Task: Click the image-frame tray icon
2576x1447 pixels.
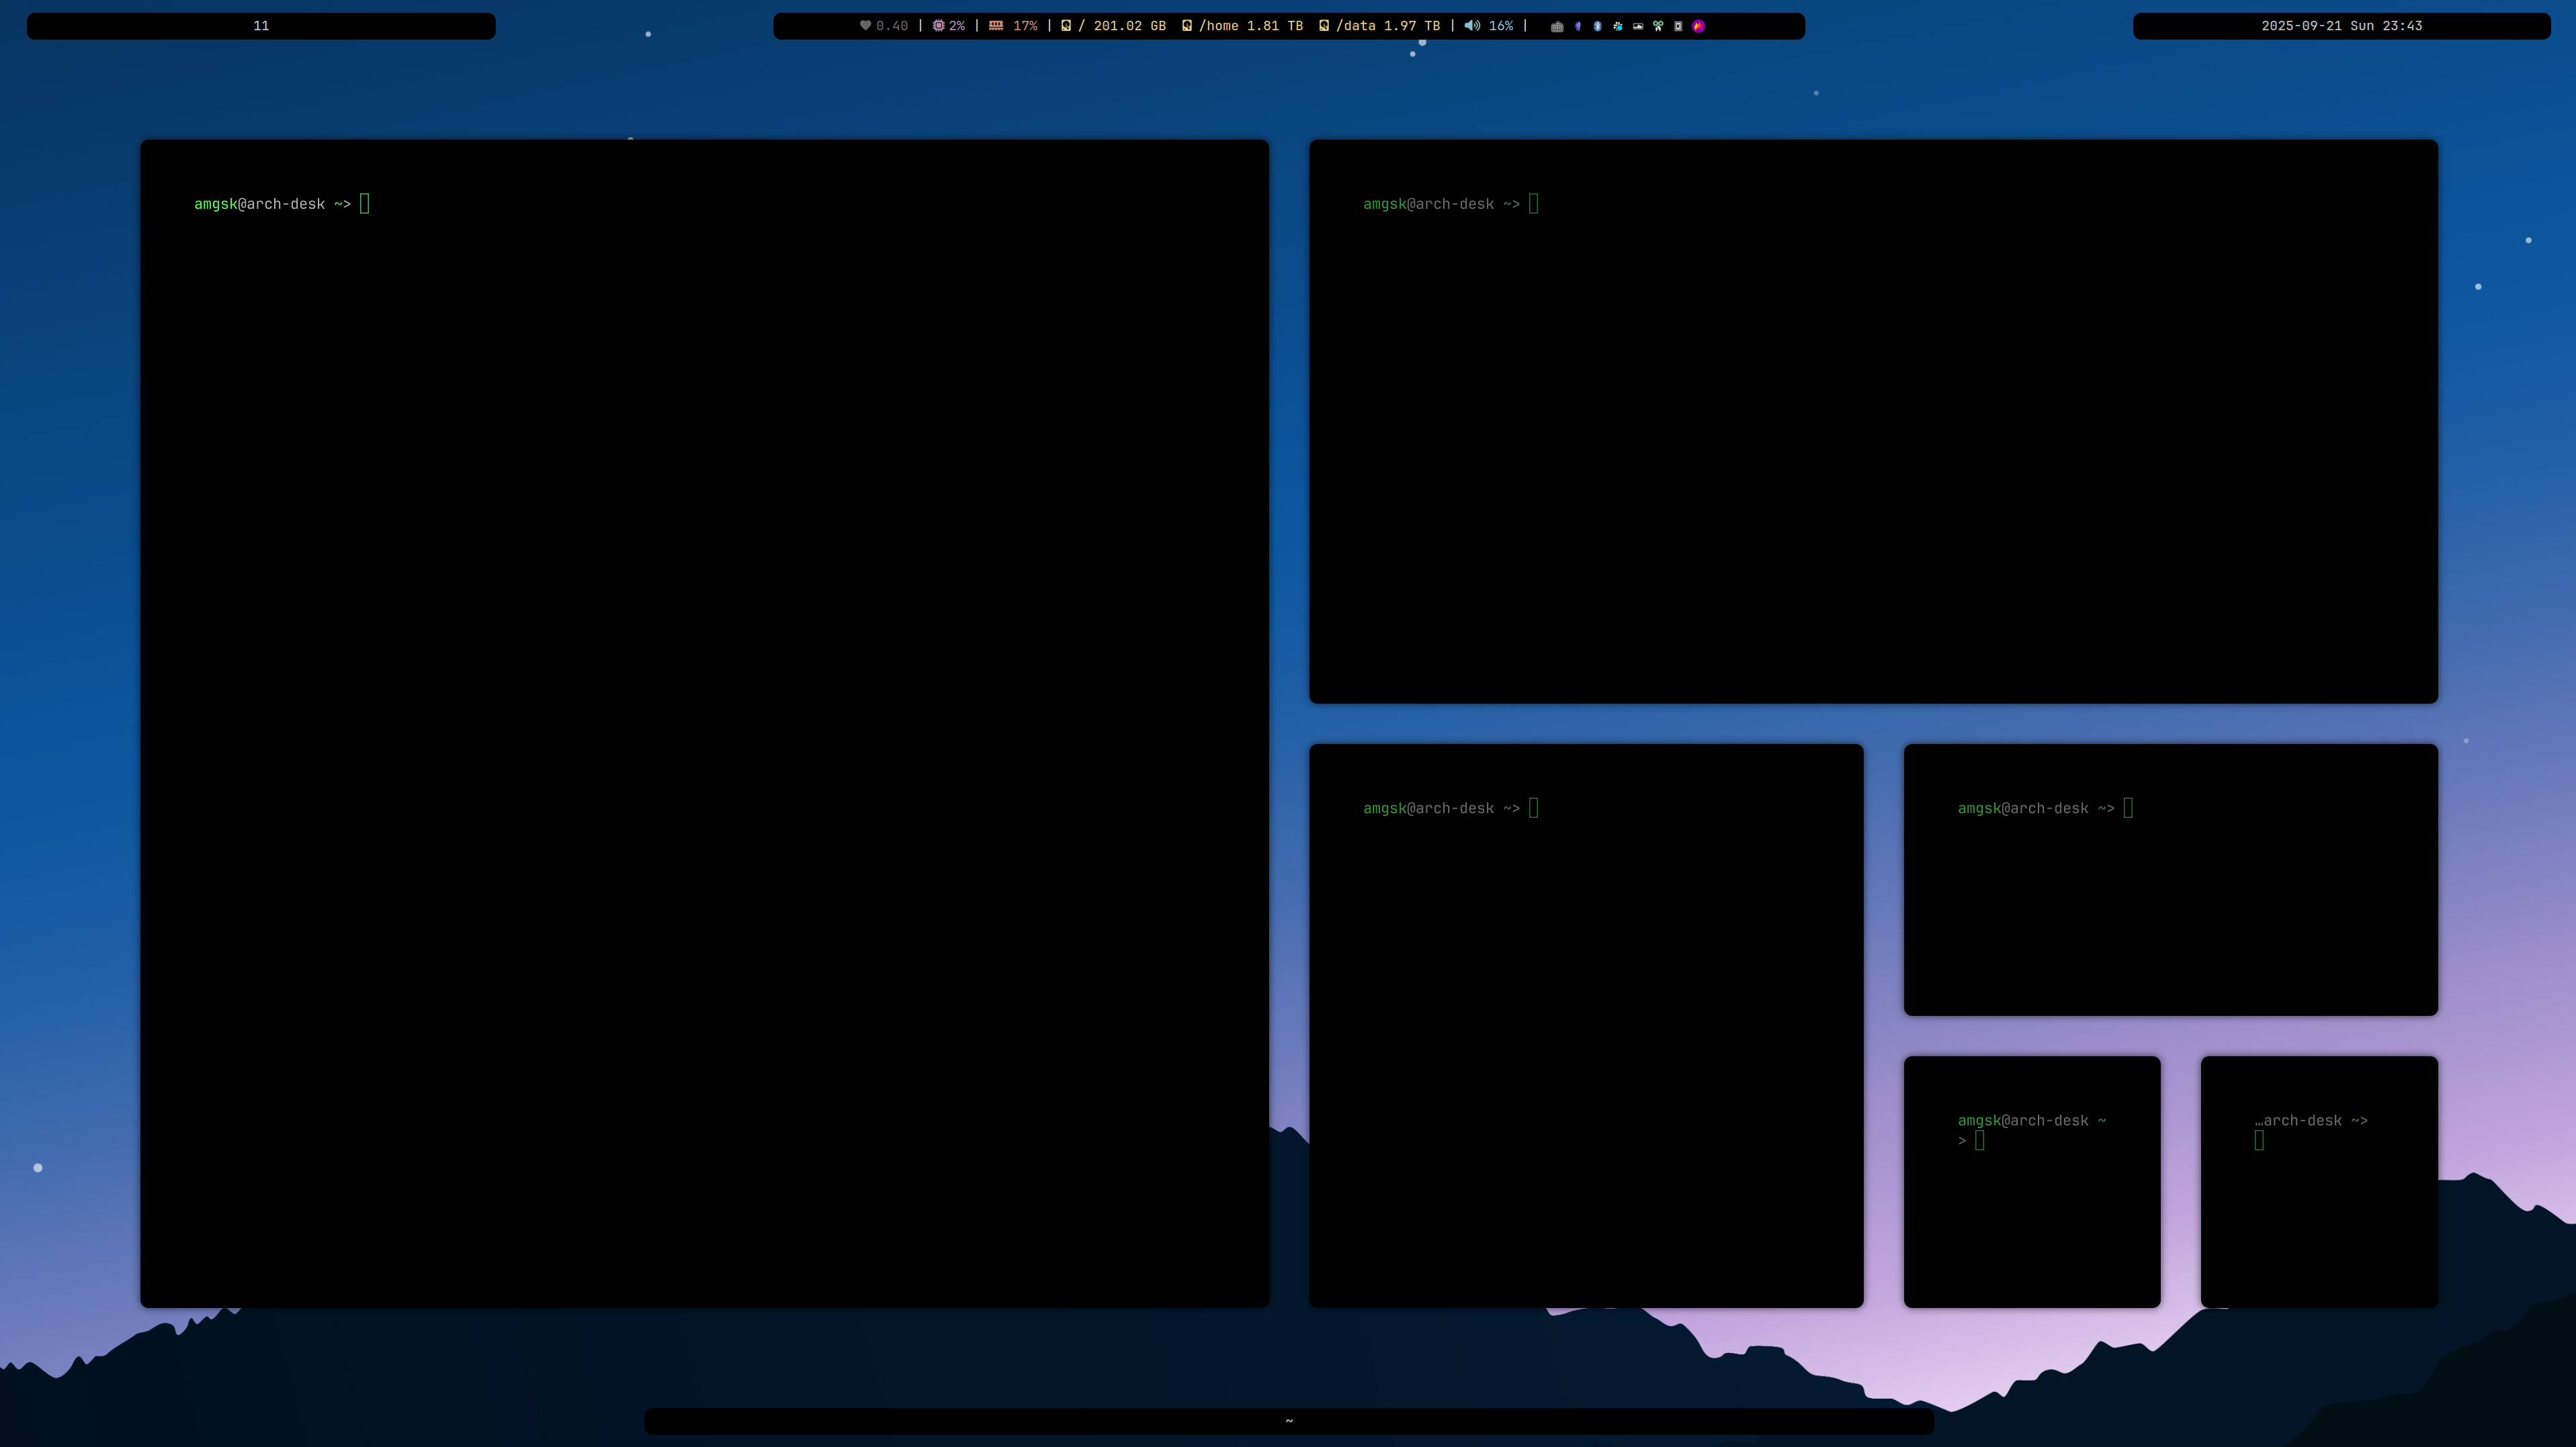Action: (x=1638, y=27)
